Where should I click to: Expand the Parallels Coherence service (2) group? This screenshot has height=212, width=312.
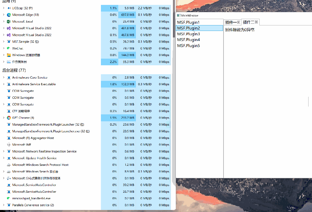pos(3,205)
